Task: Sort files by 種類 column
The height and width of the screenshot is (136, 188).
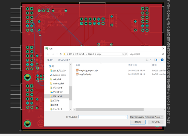Action: [154, 65]
